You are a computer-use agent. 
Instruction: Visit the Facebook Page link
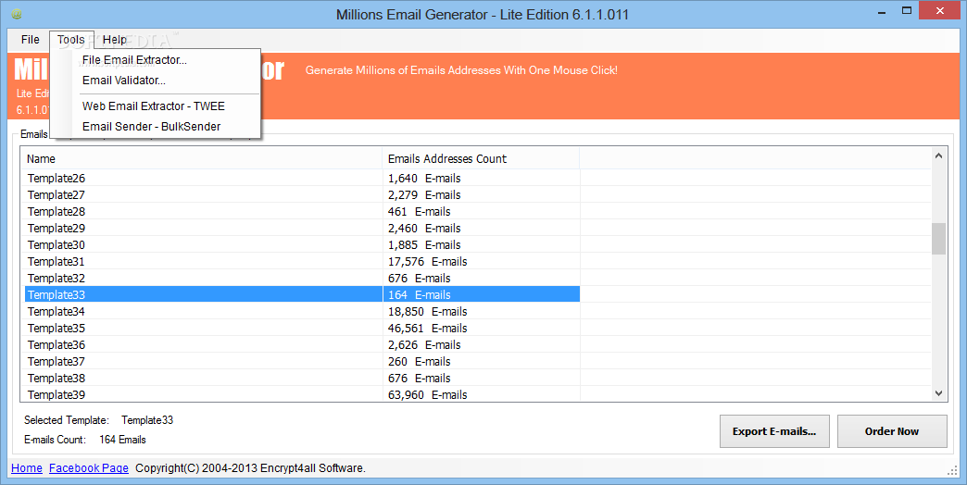(89, 467)
